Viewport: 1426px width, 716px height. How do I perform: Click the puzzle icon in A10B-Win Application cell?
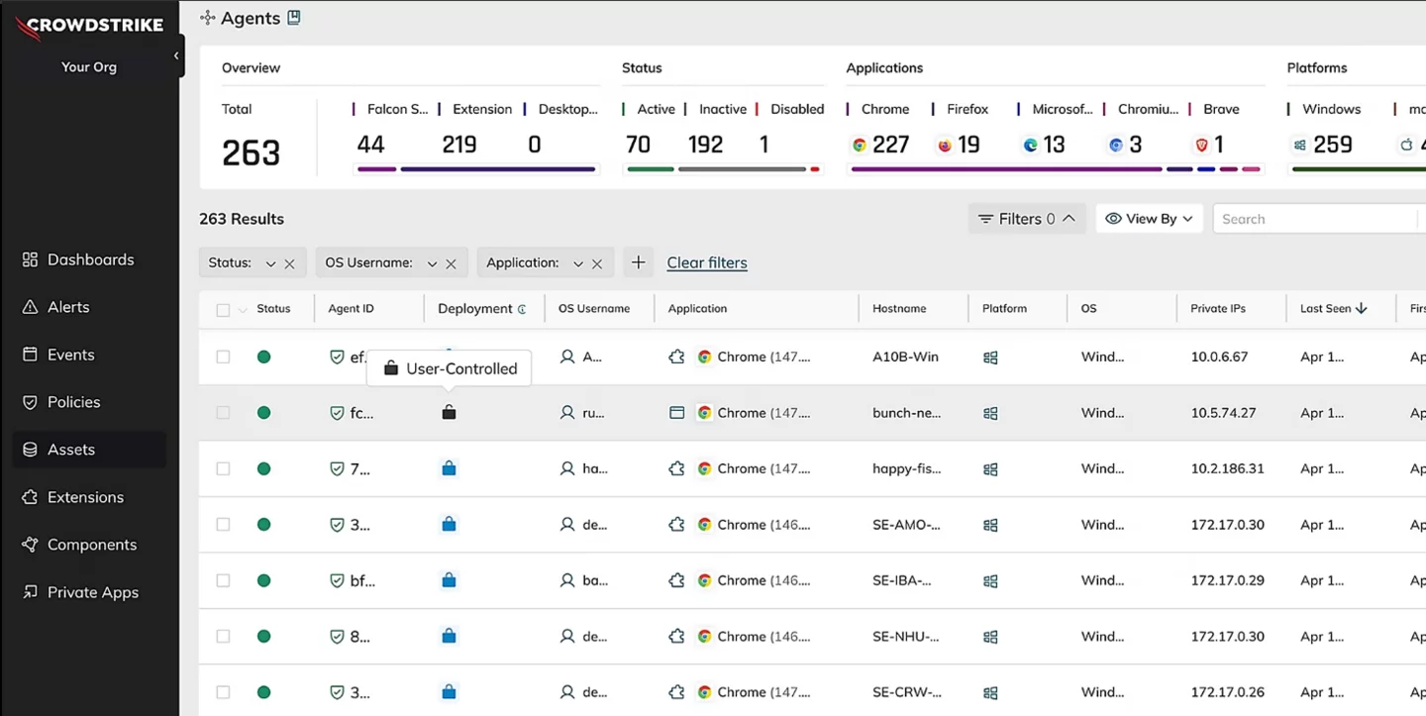click(677, 357)
